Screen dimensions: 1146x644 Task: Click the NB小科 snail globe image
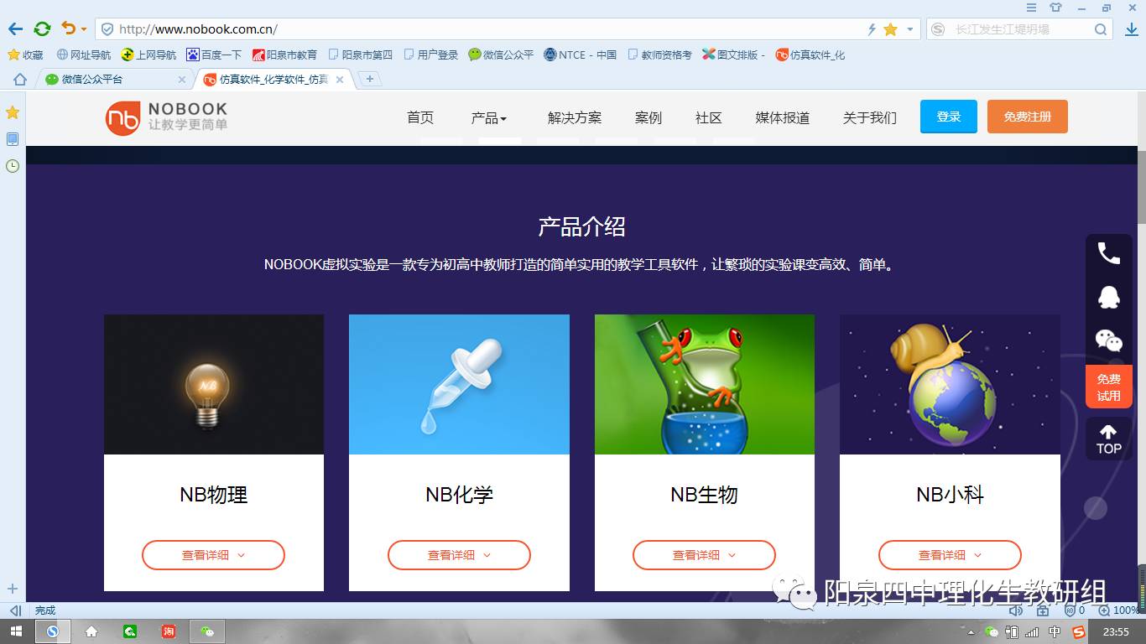(950, 385)
